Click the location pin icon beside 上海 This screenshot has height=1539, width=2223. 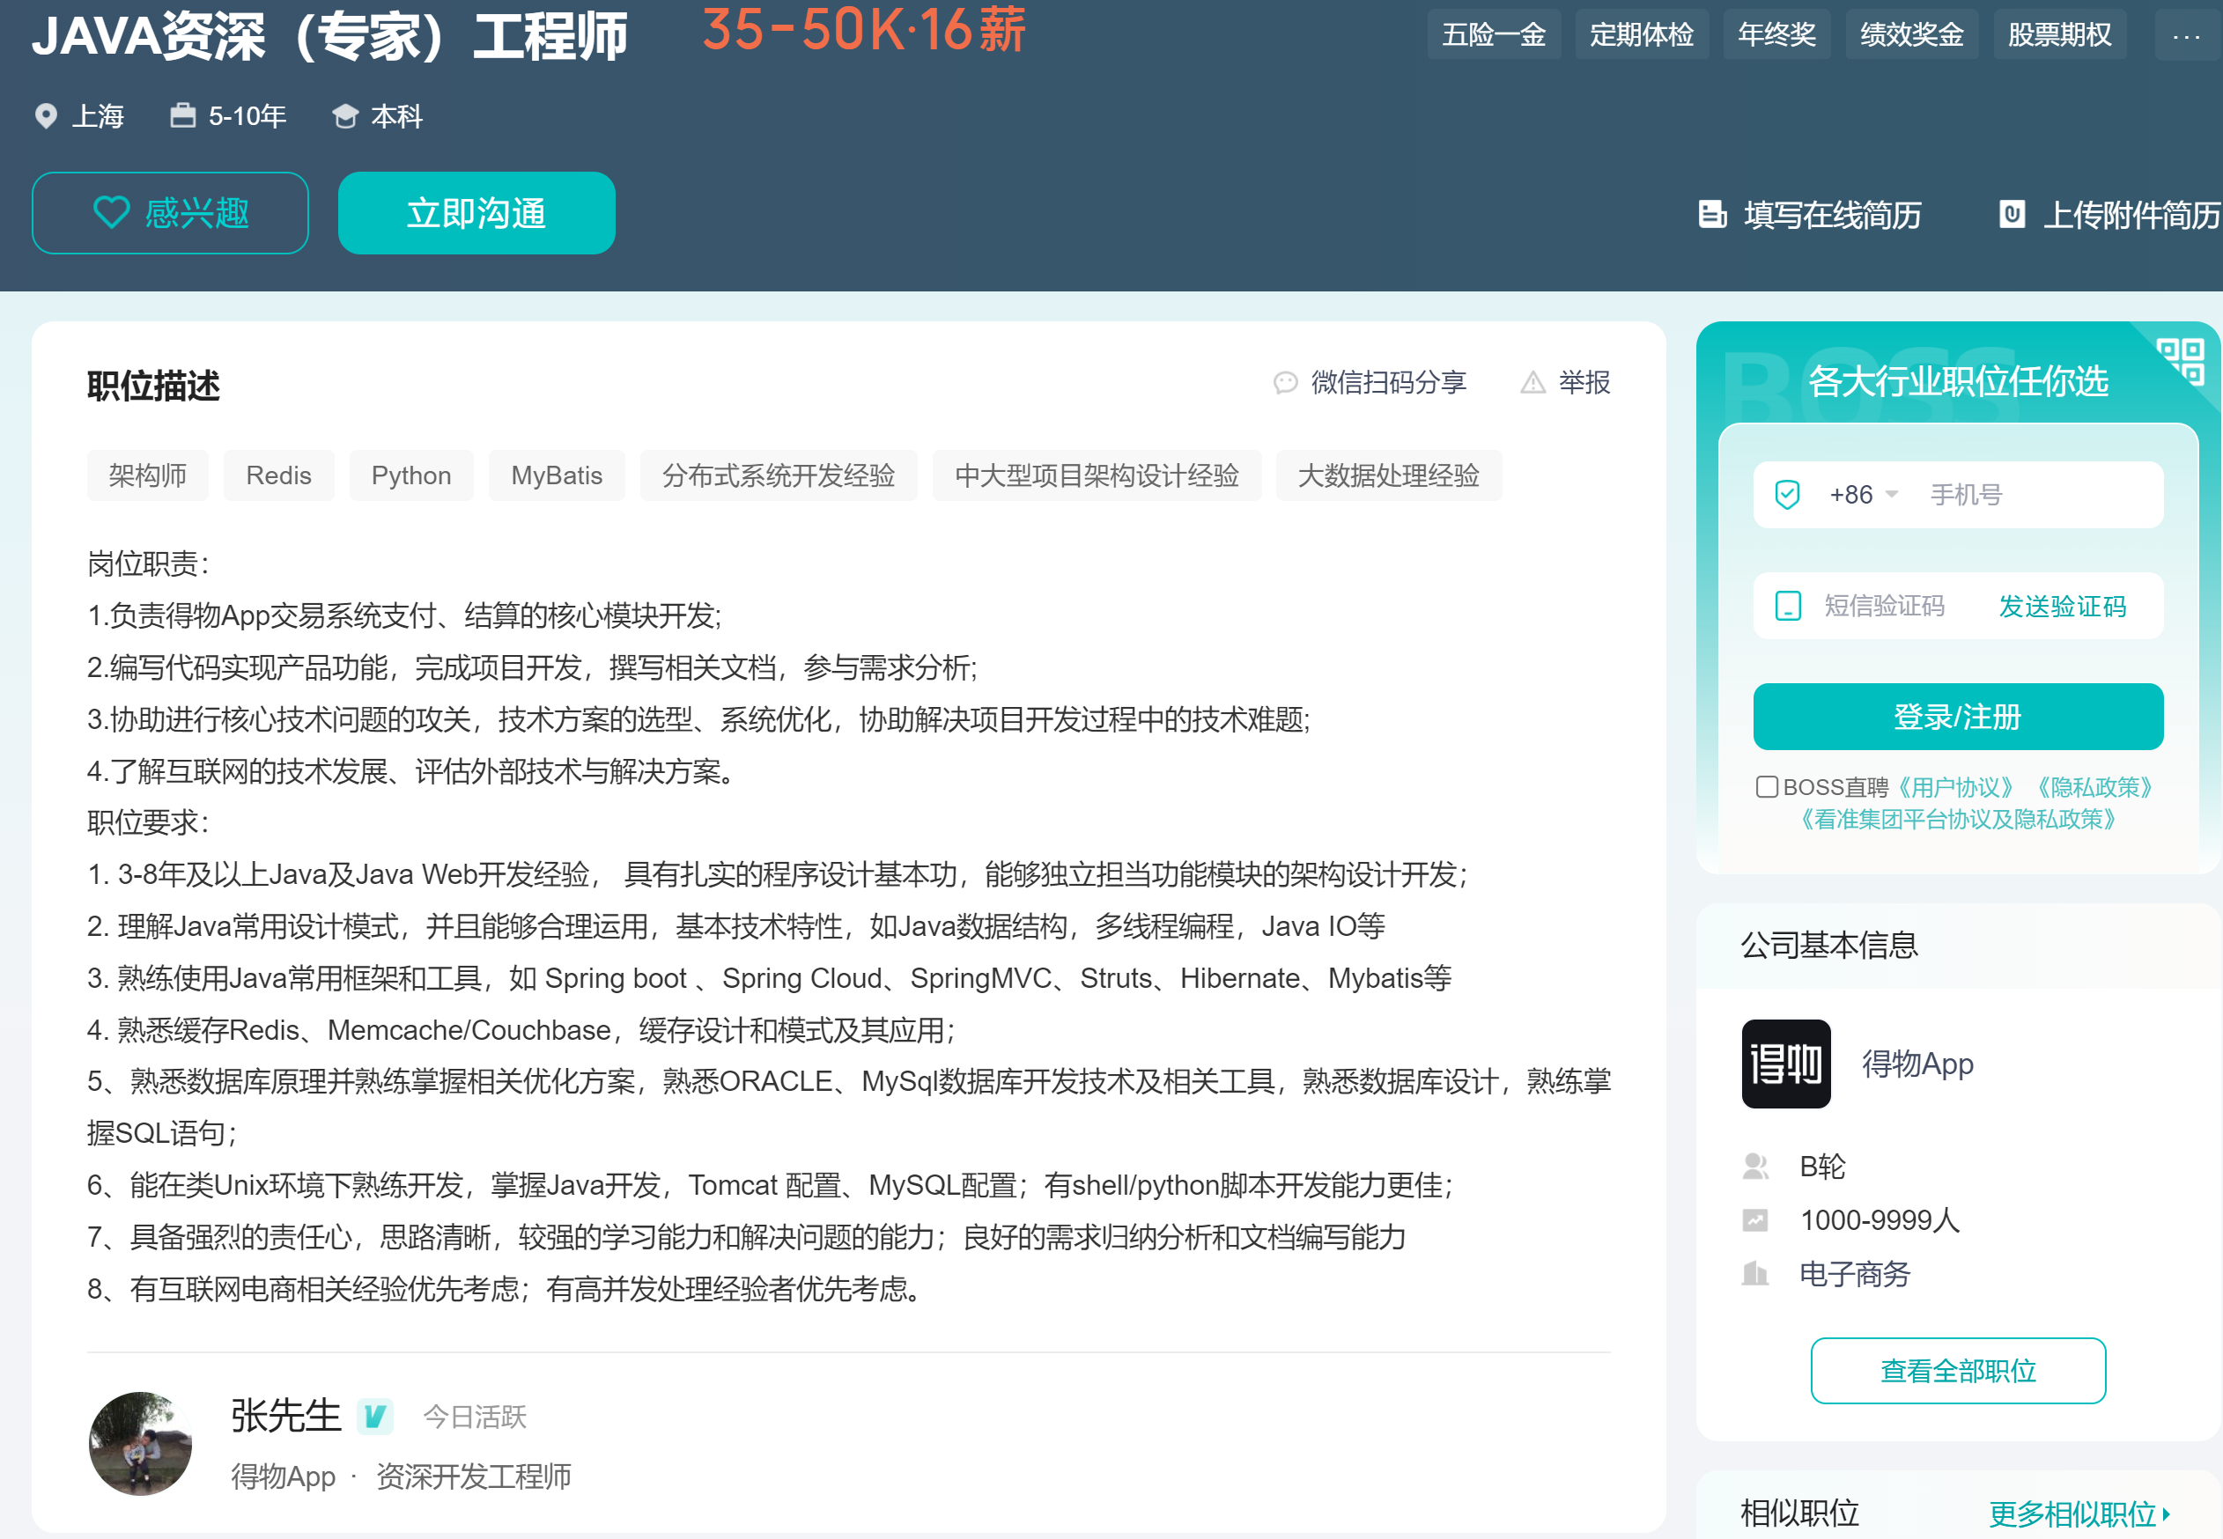[x=45, y=117]
